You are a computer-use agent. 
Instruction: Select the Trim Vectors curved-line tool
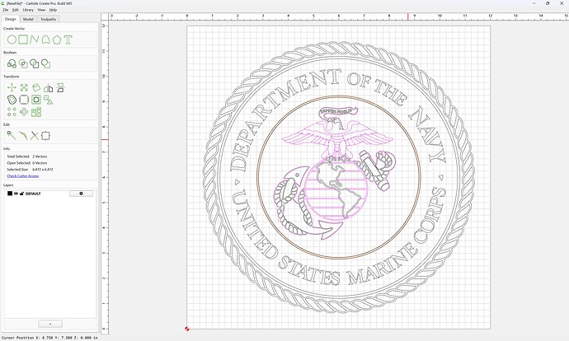tap(23, 136)
